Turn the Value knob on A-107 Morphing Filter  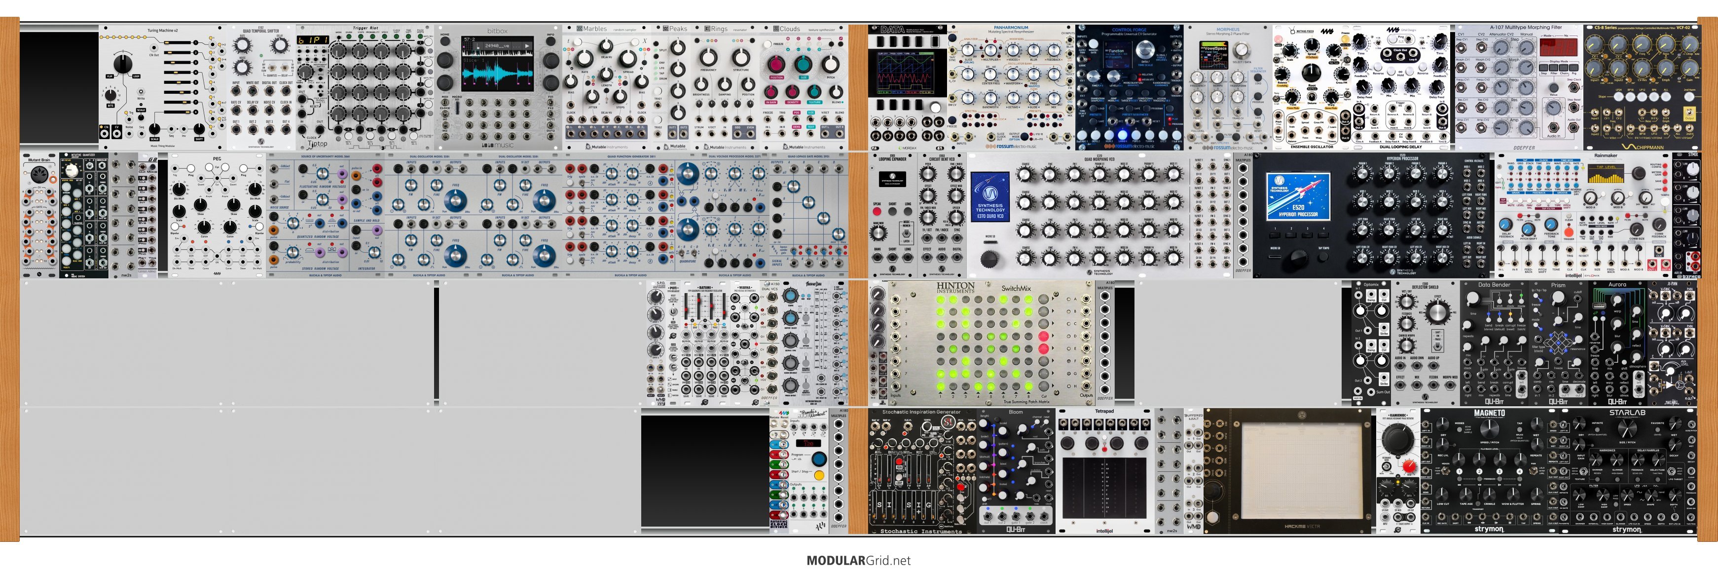pos(1553,87)
